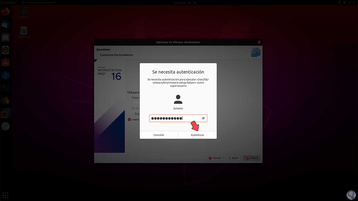Click VMware Workstation icon in the dock
Viewport: 358px width, 201px height.
click(x=5, y=114)
